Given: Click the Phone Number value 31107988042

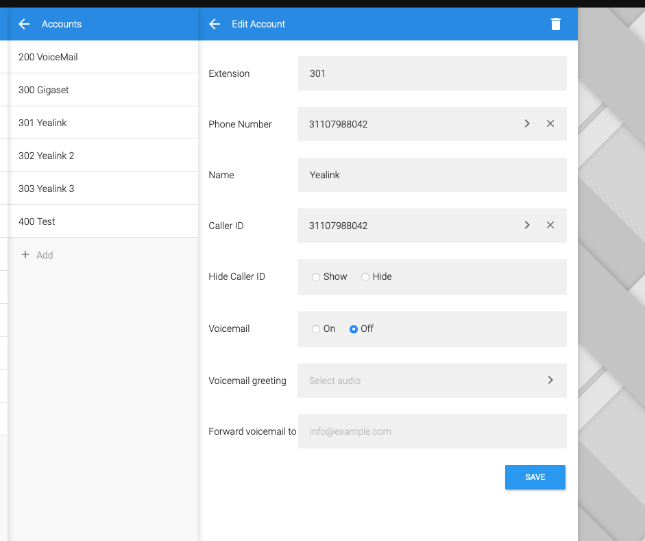Looking at the screenshot, I should pyautogui.click(x=338, y=124).
